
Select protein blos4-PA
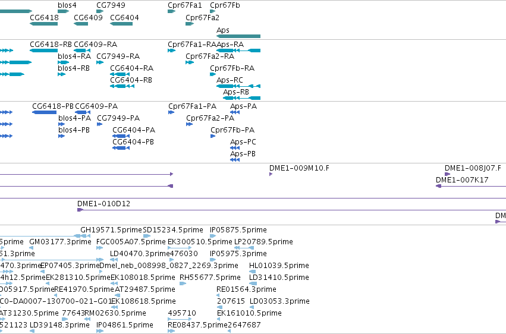pos(74,118)
